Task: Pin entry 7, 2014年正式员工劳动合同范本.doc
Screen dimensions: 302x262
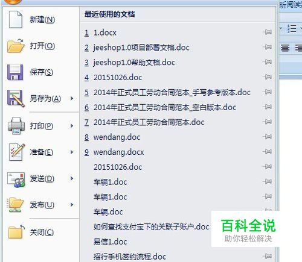Action: click(268, 122)
